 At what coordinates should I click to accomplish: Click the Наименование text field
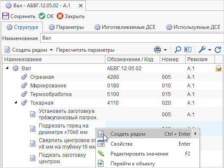pyautogui.click(x=132, y=38)
